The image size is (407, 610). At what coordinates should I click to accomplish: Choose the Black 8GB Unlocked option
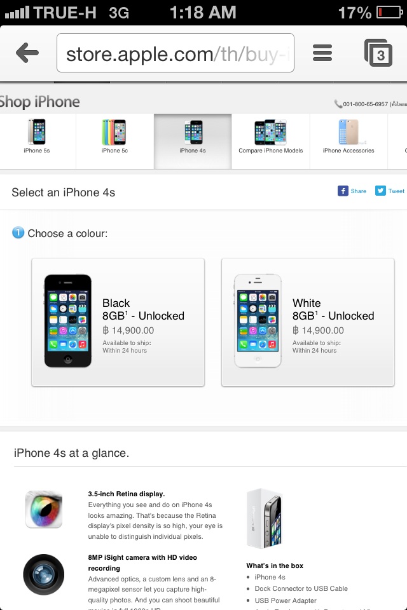tap(118, 322)
